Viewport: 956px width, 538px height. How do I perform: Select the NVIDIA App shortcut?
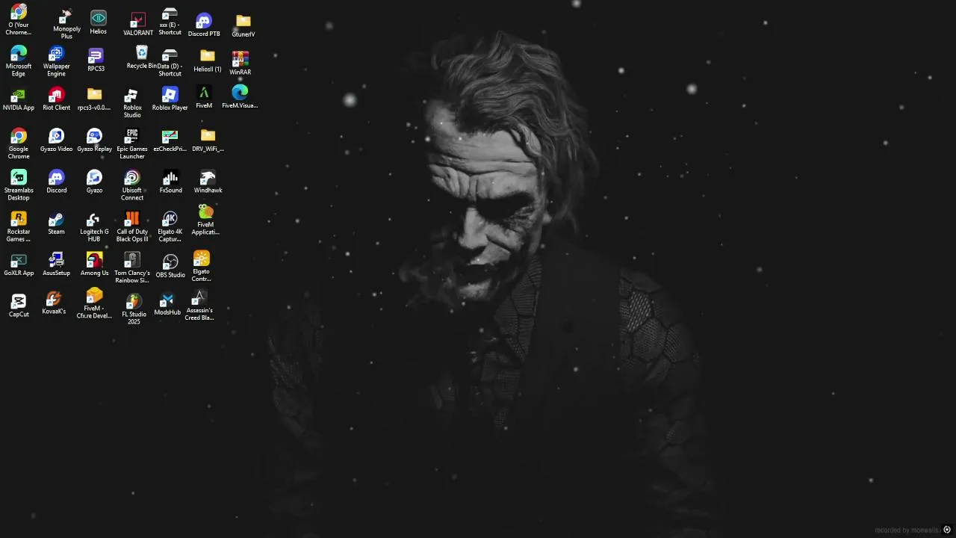tap(19, 99)
